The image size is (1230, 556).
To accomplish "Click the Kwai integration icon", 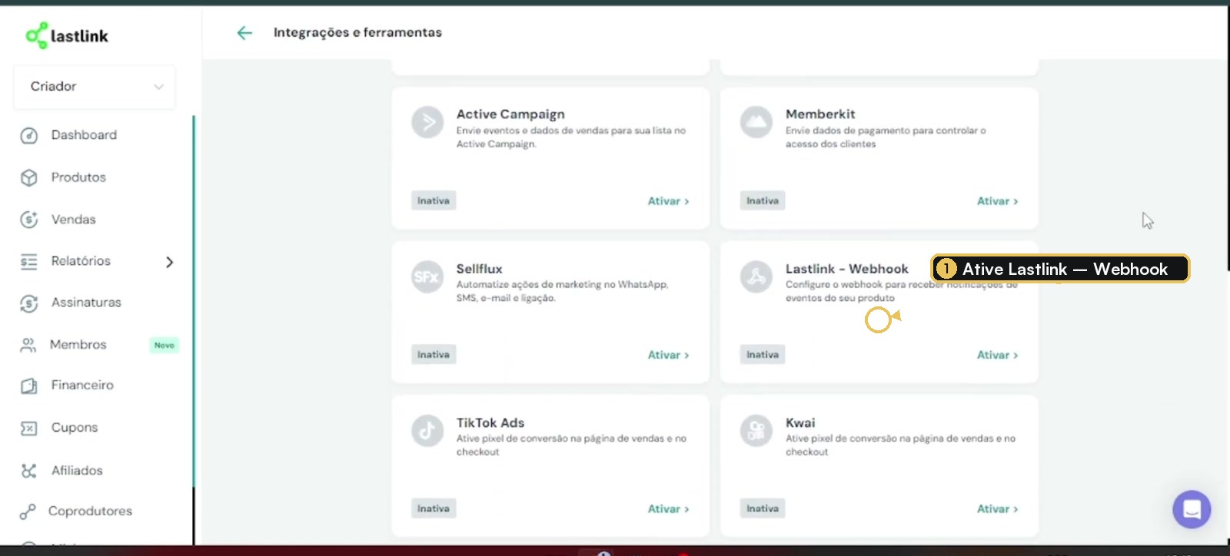I will (756, 431).
